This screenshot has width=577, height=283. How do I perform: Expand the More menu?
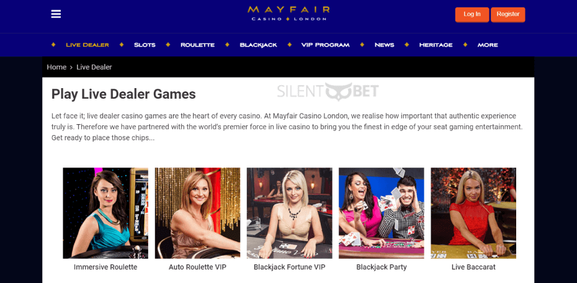(488, 45)
